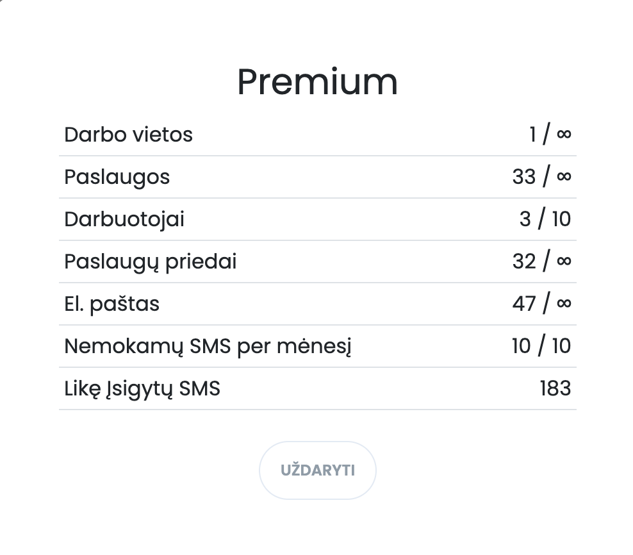The image size is (633, 555).
Task: Select the Darbuotojai row label
Action: click(124, 219)
